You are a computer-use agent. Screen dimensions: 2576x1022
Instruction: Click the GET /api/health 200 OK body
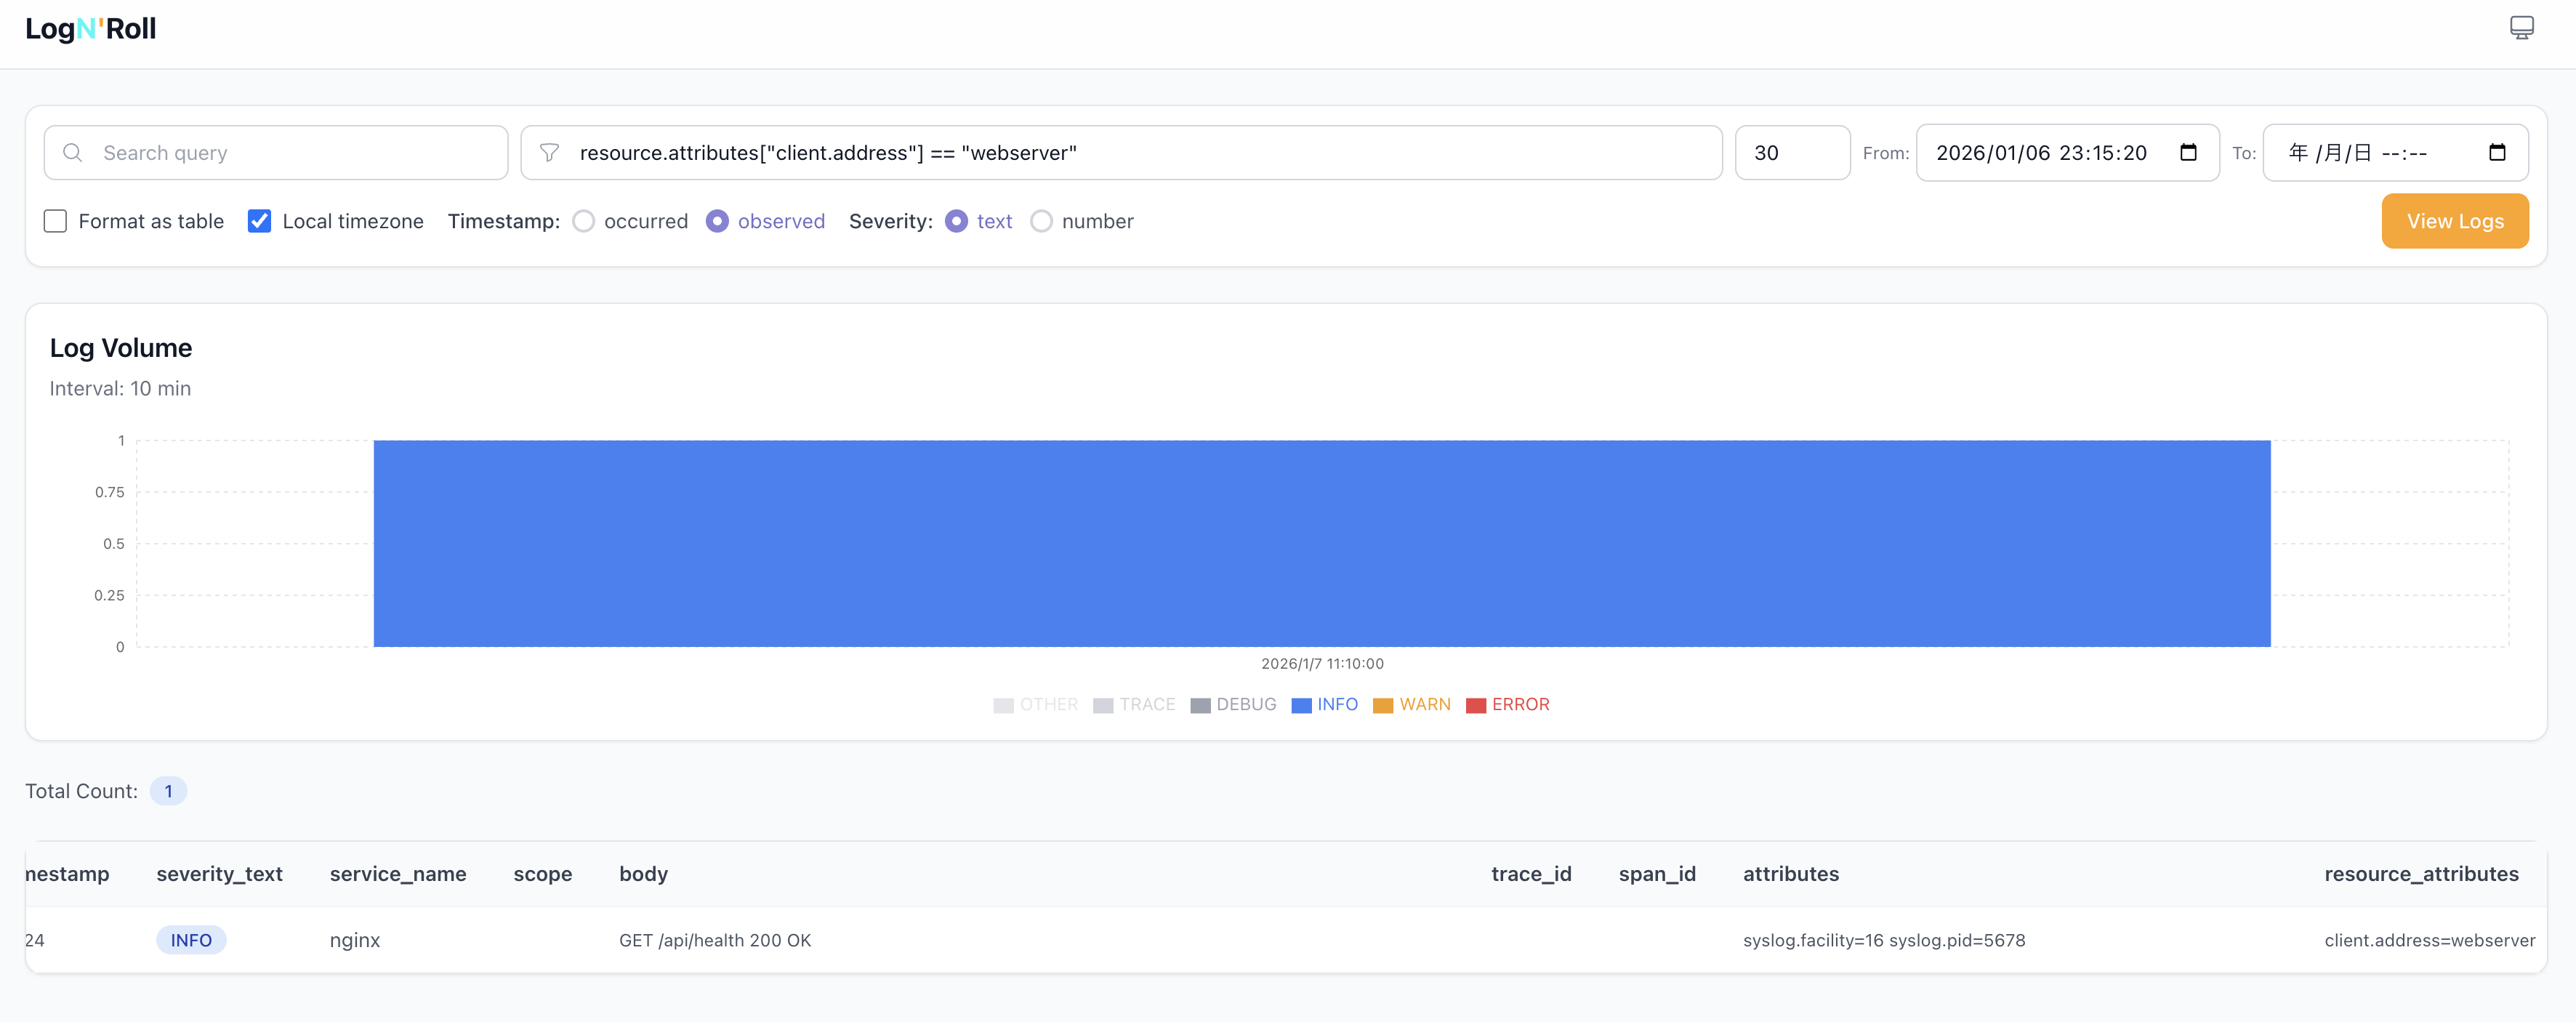click(x=715, y=940)
